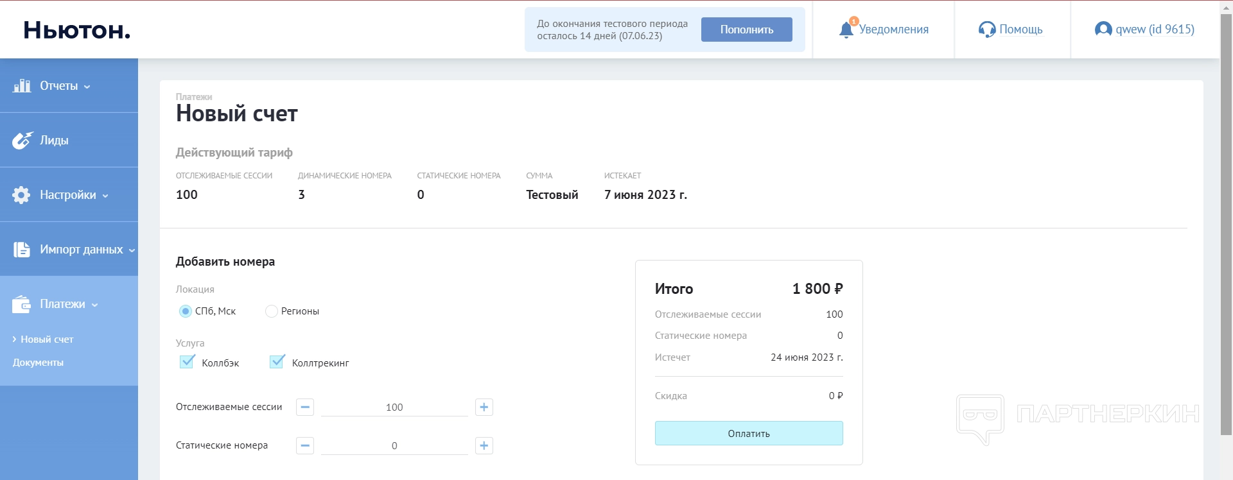The width and height of the screenshot is (1233, 480).
Task: Expand the Отчеты menu chevron
Action: click(87, 87)
